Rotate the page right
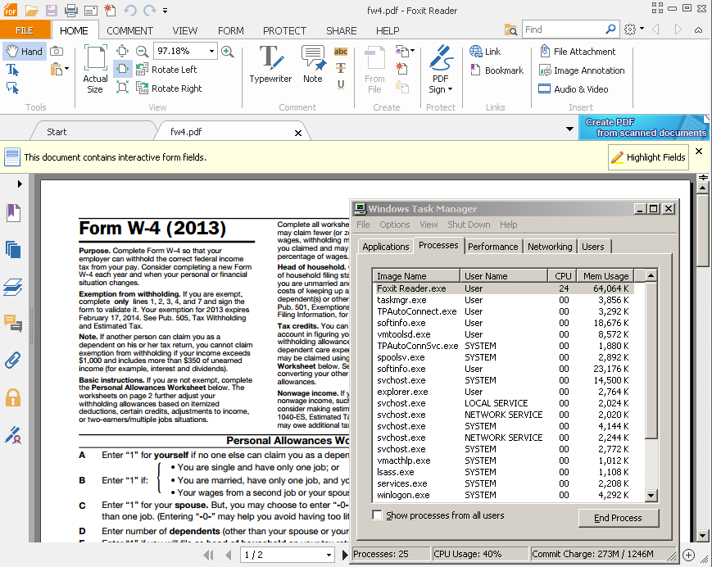Viewport: 712px width, 567px height. 169,88
